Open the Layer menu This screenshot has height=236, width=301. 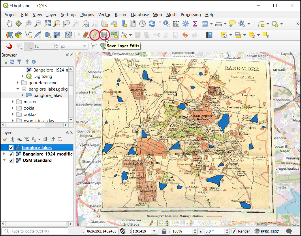coord(51,15)
